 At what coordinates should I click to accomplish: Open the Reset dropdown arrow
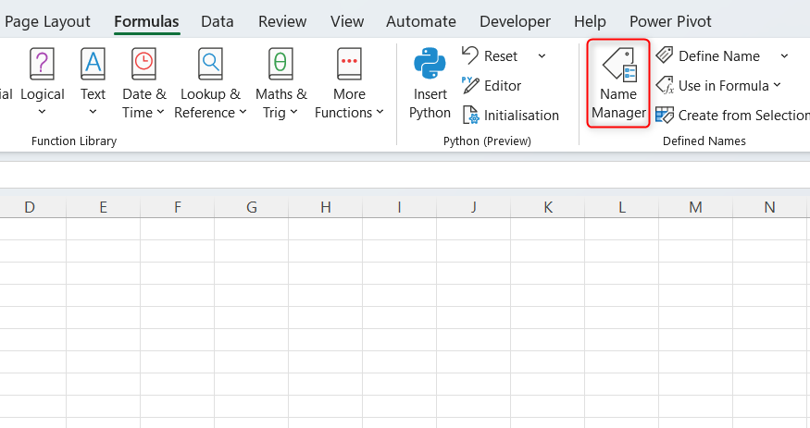[x=542, y=55]
